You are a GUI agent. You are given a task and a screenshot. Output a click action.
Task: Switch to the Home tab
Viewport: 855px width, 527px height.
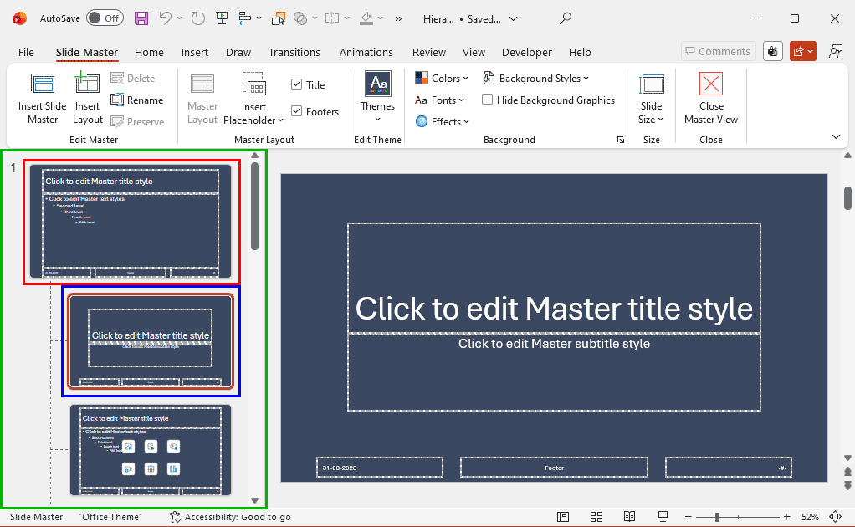pyautogui.click(x=149, y=53)
